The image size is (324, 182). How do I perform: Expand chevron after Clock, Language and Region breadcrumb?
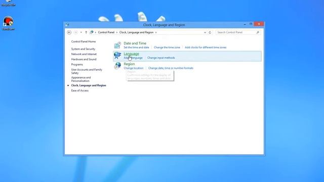pyautogui.click(x=156, y=32)
